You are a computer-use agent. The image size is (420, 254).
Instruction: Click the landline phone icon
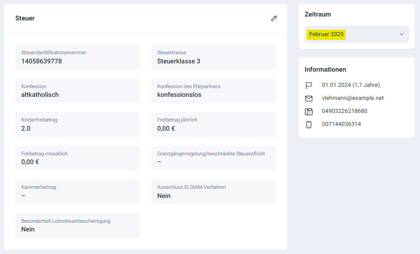point(309,112)
